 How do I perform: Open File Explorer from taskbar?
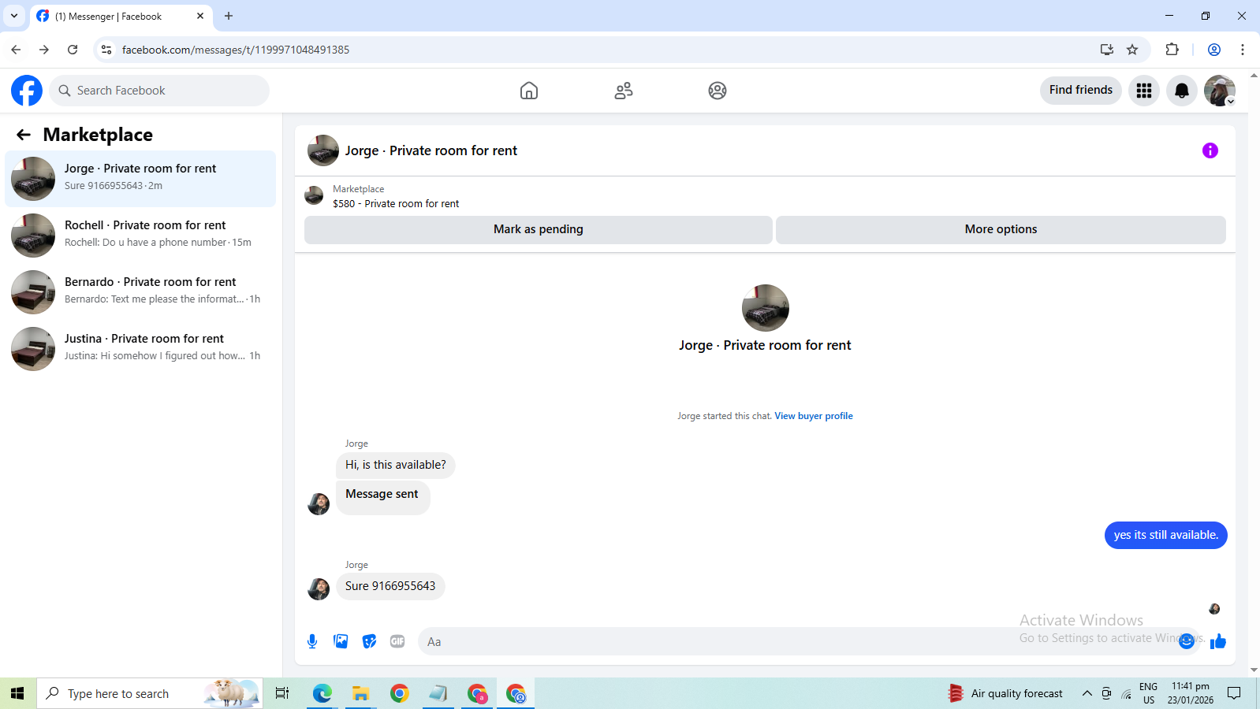pyautogui.click(x=360, y=693)
